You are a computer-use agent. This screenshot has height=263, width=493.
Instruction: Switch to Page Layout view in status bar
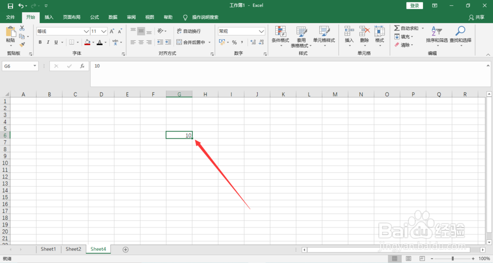coord(408,259)
